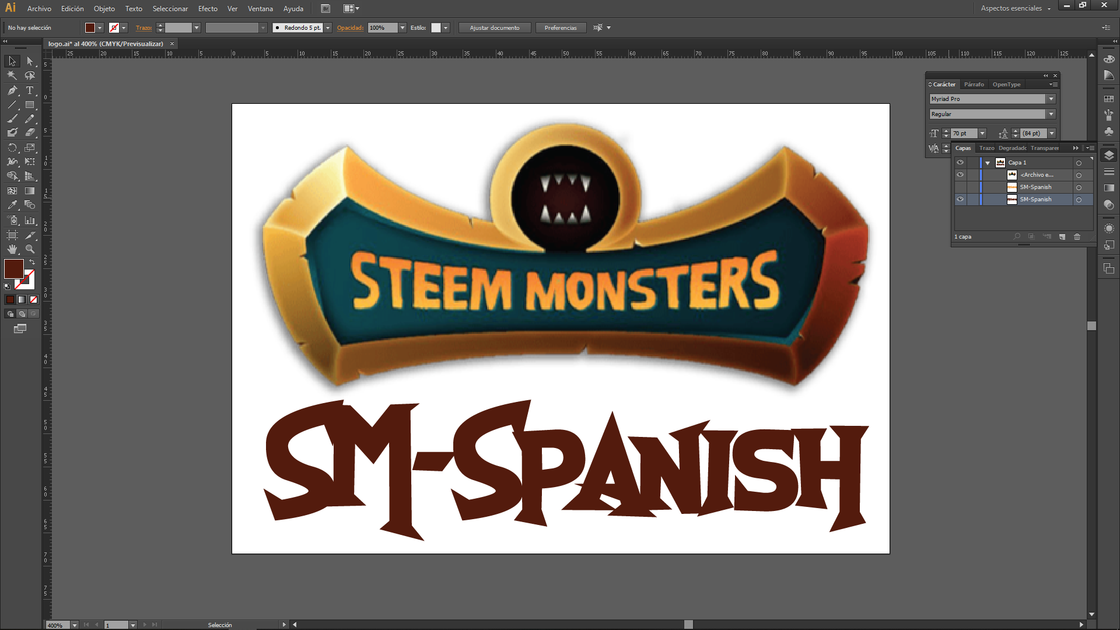The image size is (1120, 630).
Task: Select the Selection (black arrow) tool
Action: [12, 61]
